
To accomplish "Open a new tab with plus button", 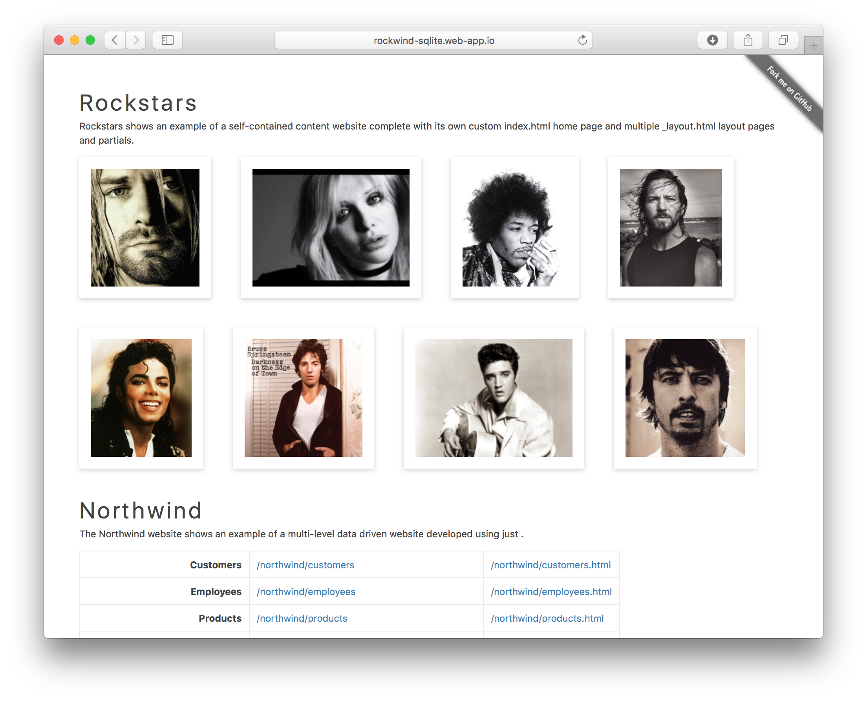I will (814, 46).
